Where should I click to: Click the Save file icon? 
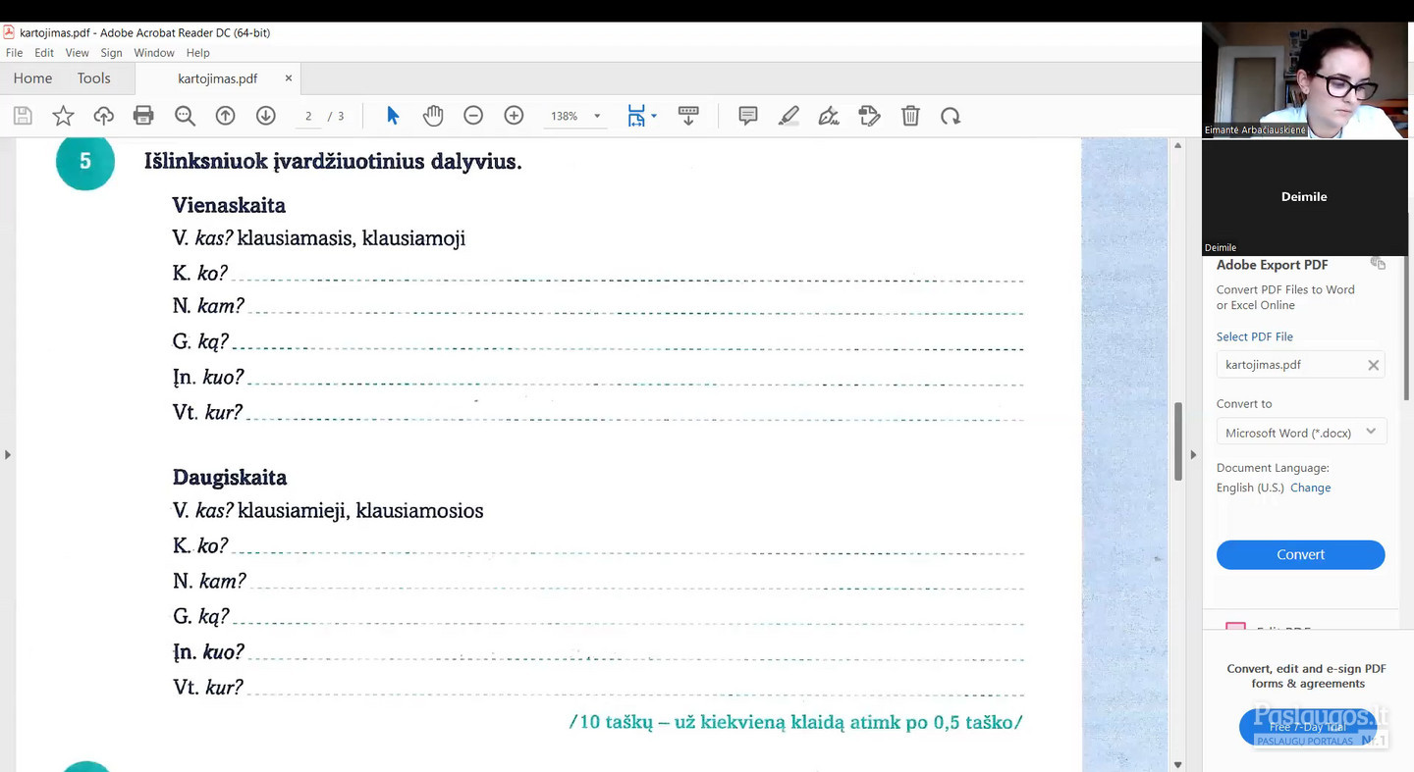point(23,116)
